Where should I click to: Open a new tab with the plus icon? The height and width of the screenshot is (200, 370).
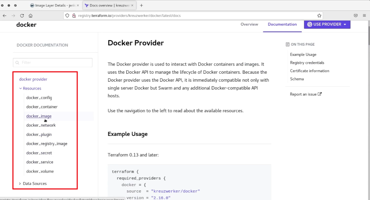point(141,5)
